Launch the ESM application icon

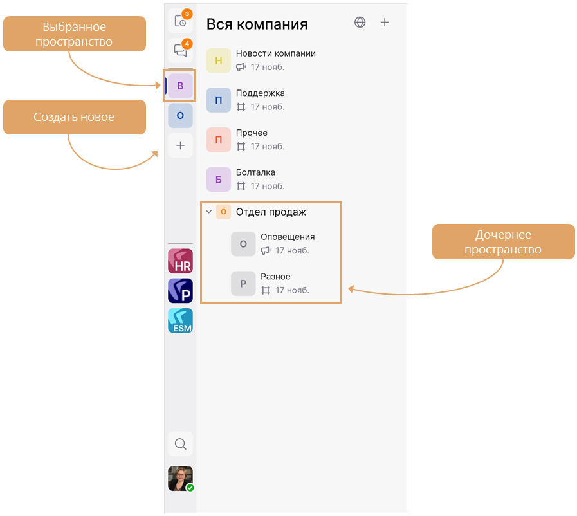click(180, 320)
